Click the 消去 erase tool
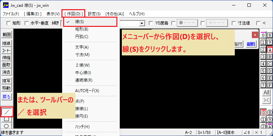273x136 pixels. [x=6, y=72]
